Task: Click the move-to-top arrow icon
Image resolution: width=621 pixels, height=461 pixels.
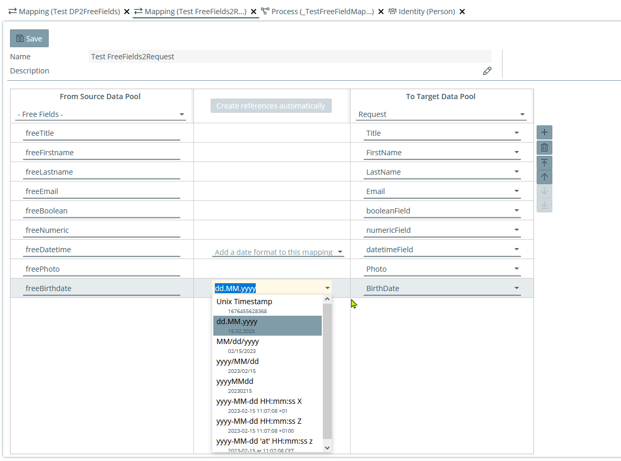Action: (x=544, y=163)
